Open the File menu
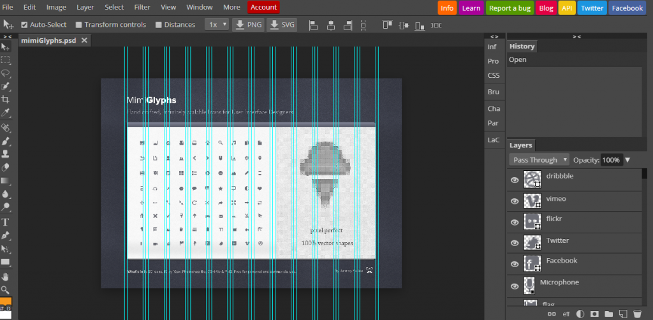653x320 pixels. (8, 7)
